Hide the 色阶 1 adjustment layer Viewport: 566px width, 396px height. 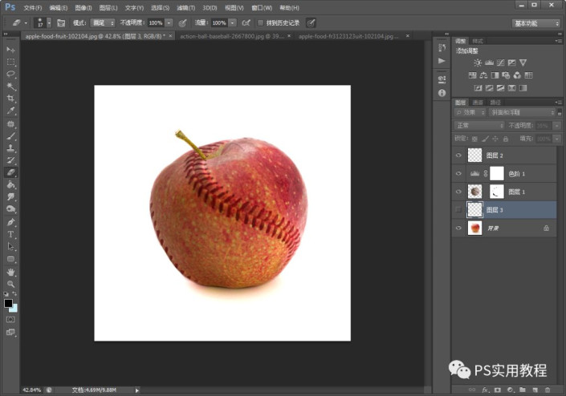point(458,174)
